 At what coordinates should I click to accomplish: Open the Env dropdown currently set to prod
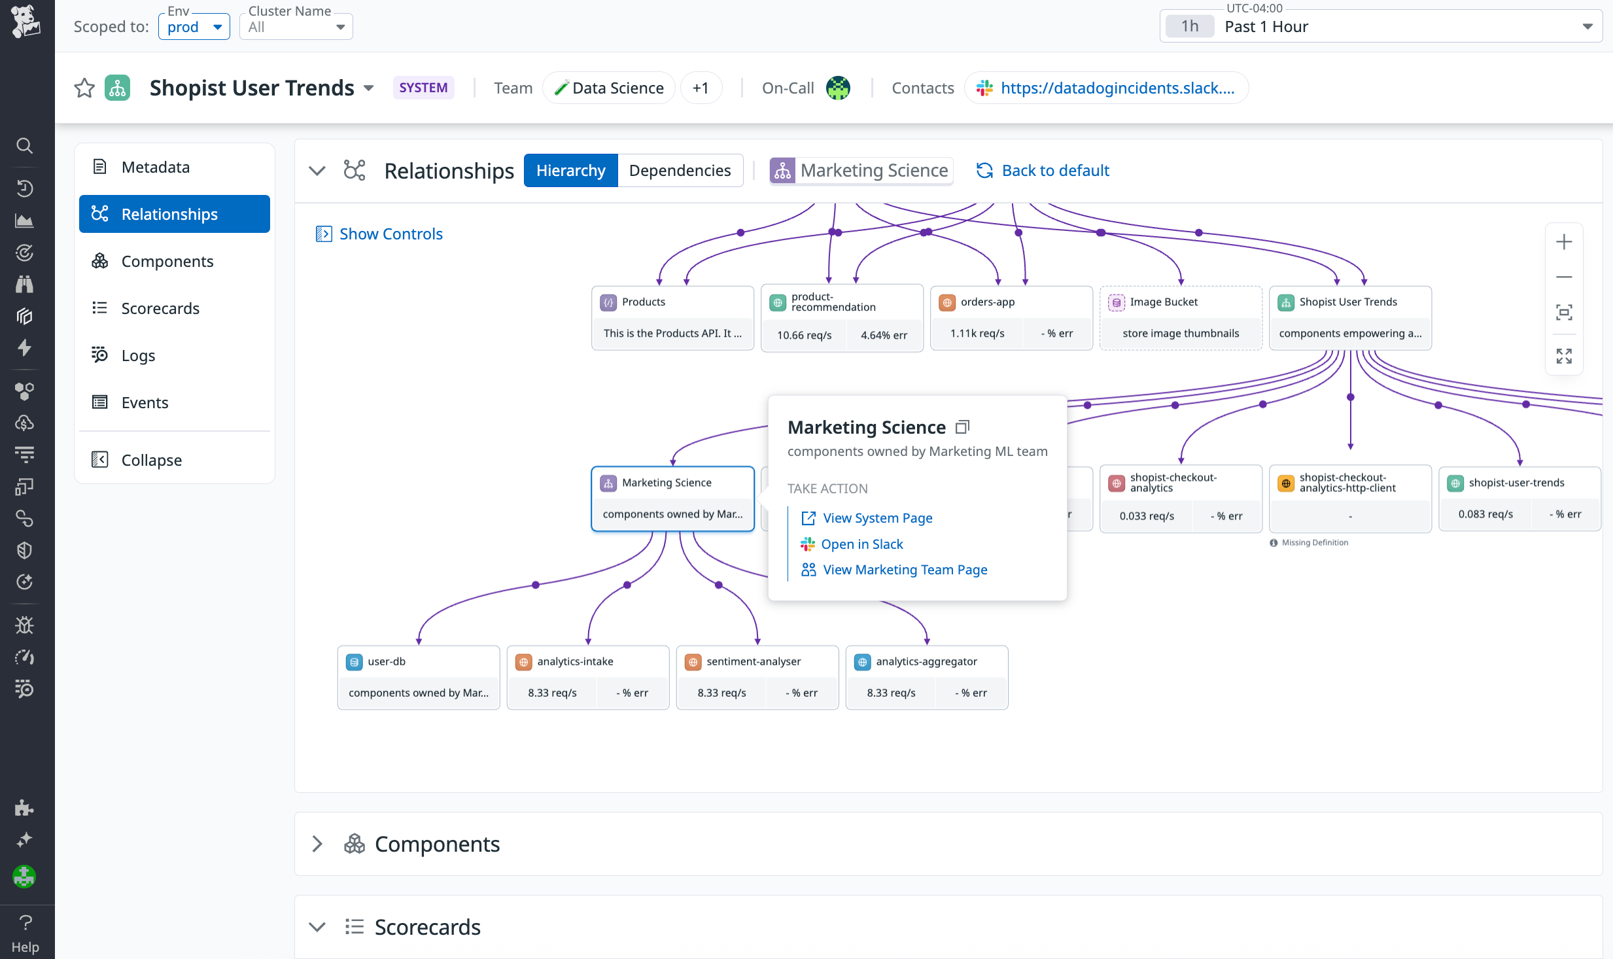coord(194,26)
